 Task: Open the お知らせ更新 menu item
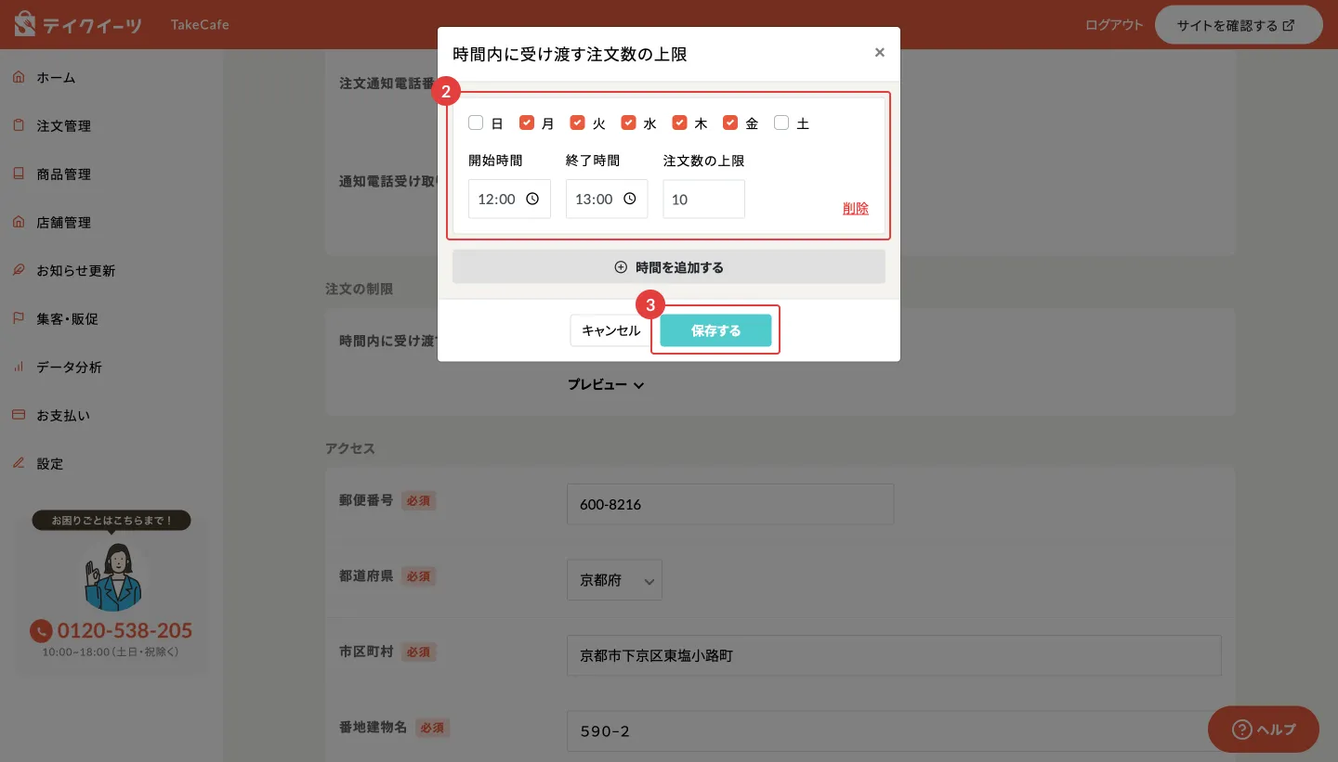pos(75,271)
